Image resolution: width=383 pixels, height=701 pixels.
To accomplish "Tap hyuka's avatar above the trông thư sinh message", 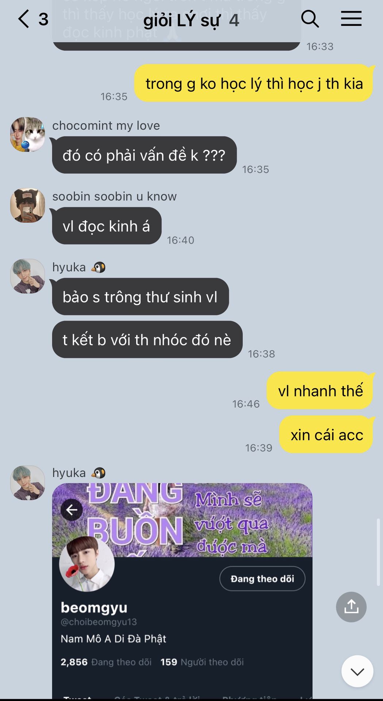I will pyautogui.click(x=27, y=276).
